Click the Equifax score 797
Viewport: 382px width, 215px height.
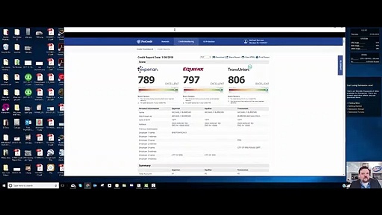pos(191,80)
